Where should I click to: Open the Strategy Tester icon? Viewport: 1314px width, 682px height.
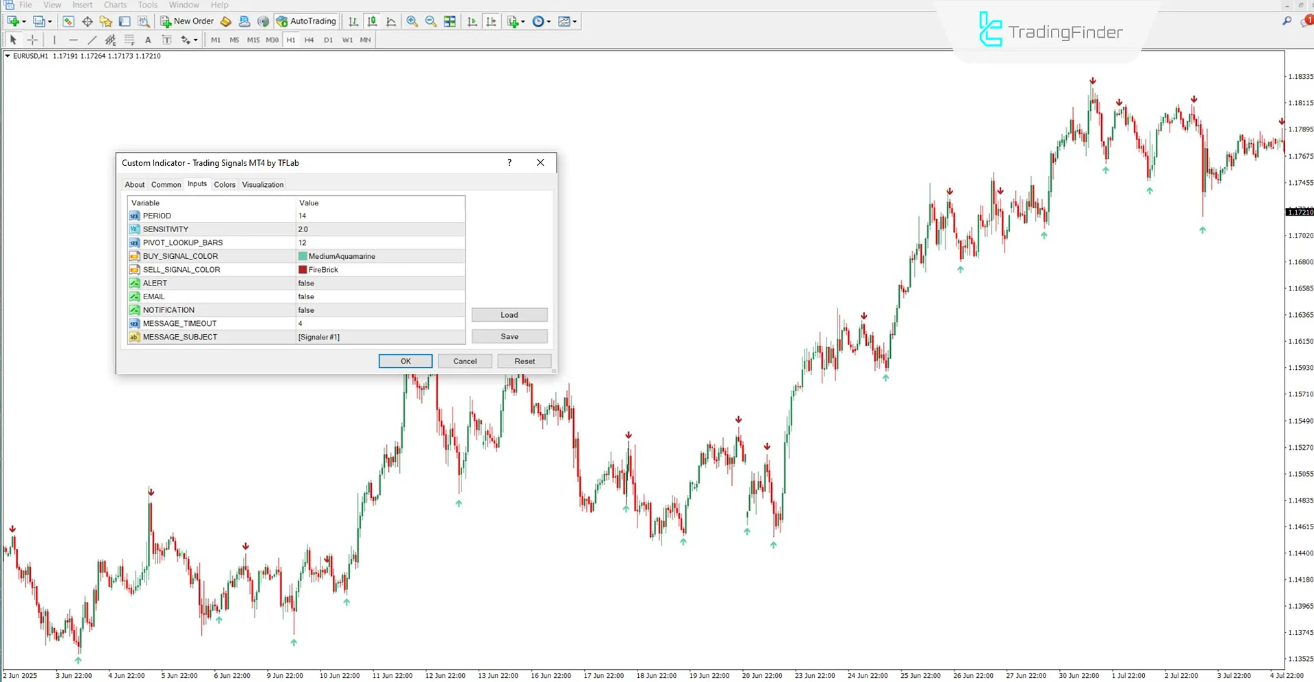144,21
